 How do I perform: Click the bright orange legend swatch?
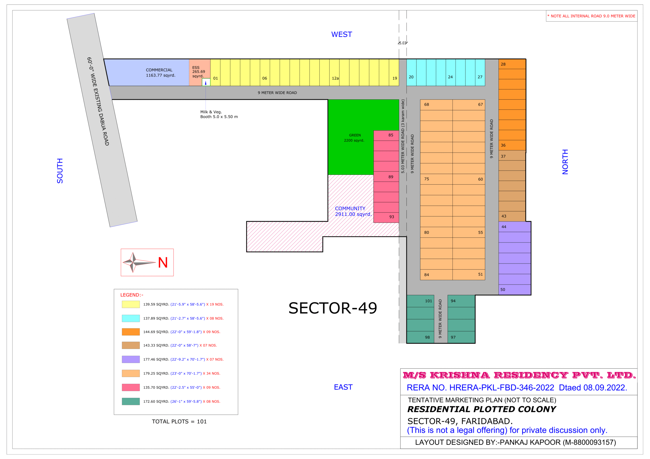(x=131, y=332)
